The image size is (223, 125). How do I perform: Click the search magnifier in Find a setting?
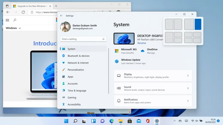pyautogui.click(x=103, y=39)
